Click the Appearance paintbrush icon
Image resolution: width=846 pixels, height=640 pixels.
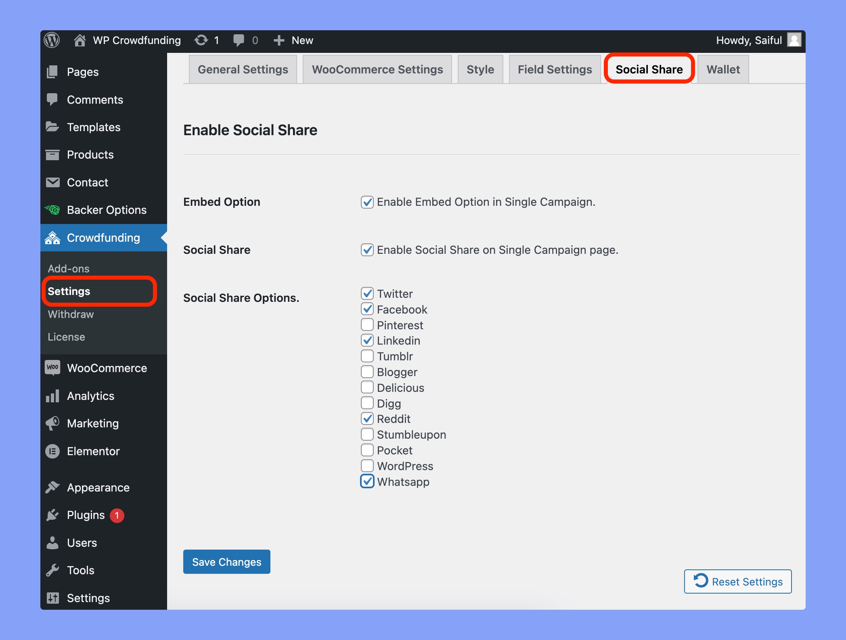click(x=52, y=487)
